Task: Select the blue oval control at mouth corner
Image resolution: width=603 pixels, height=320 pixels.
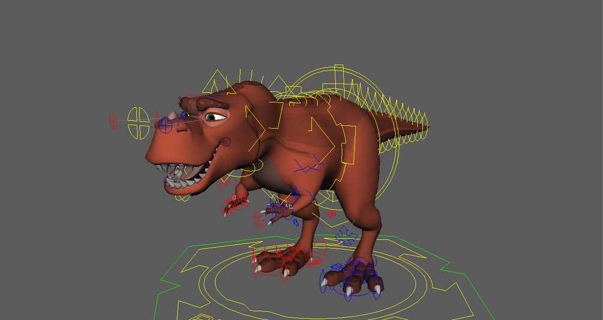Action: pyautogui.click(x=226, y=142)
